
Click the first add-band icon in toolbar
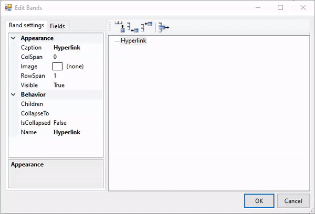tap(120, 27)
